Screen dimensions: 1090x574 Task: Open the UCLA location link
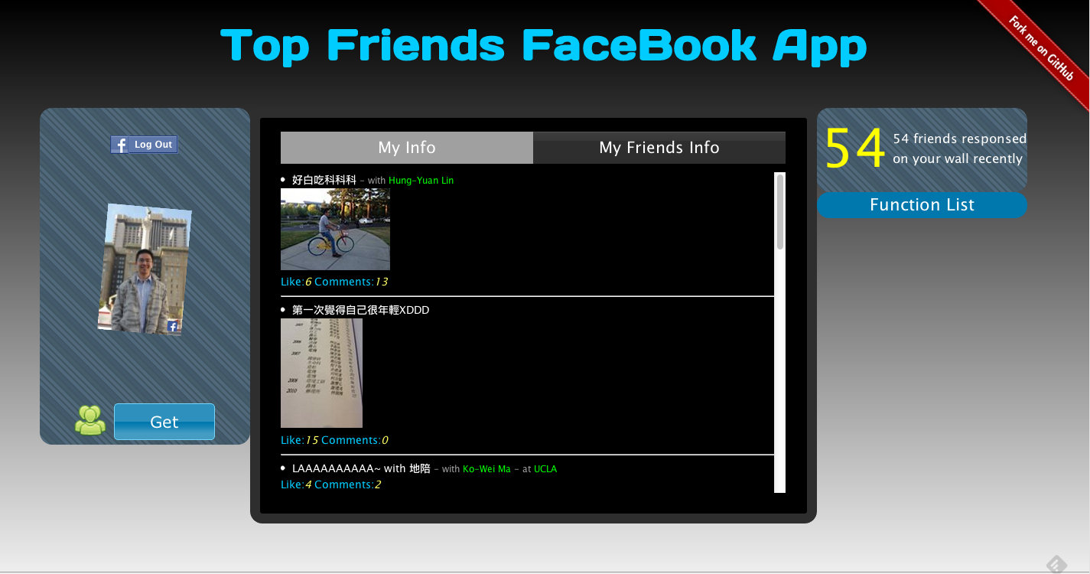[x=545, y=469]
